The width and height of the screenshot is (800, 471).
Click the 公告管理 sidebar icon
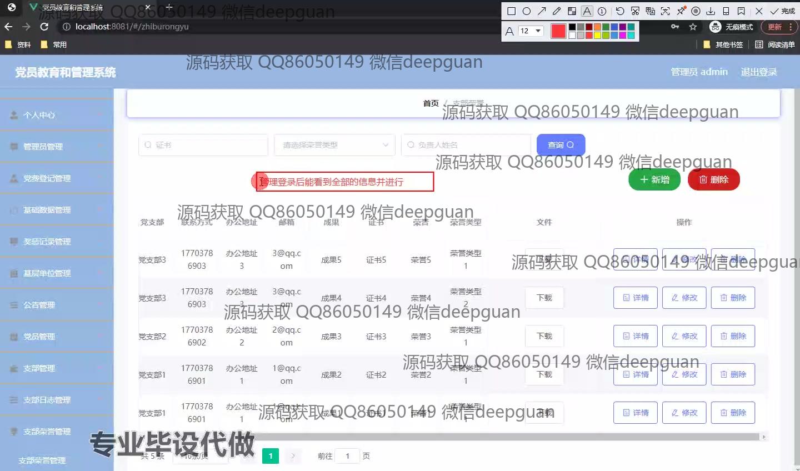14,305
